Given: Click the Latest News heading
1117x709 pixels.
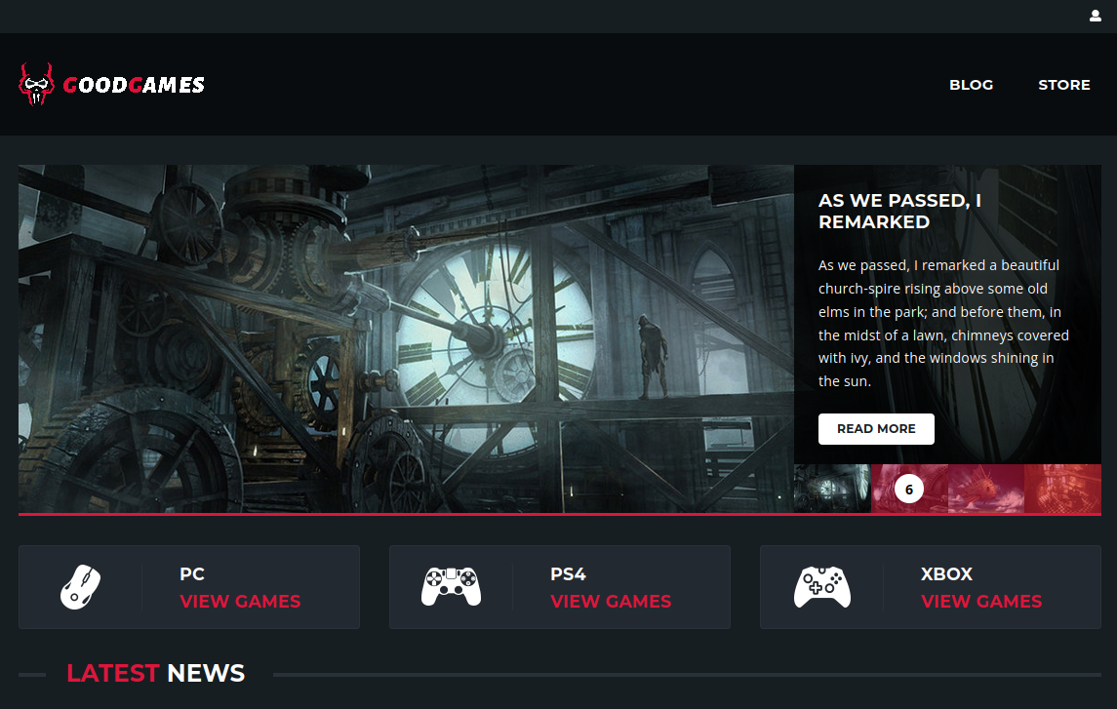Looking at the screenshot, I should [x=155, y=673].
